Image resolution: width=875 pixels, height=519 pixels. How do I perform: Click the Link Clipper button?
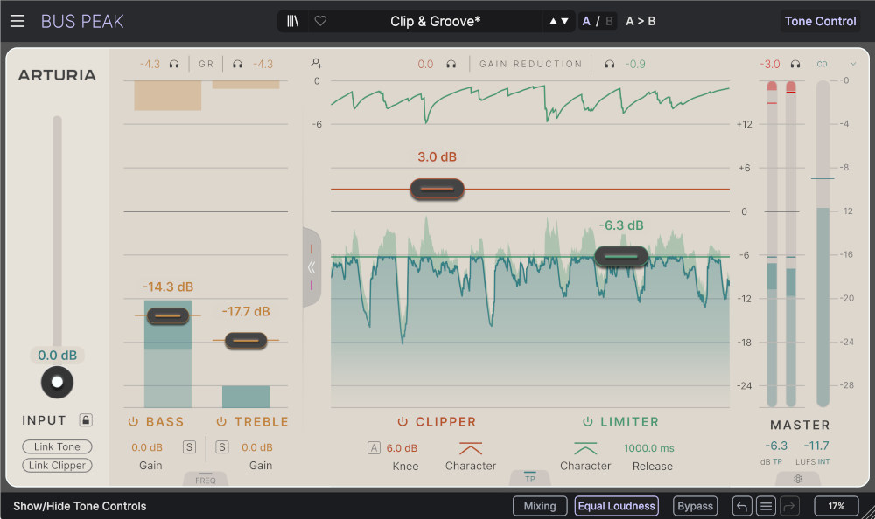(x=57, y=465)
